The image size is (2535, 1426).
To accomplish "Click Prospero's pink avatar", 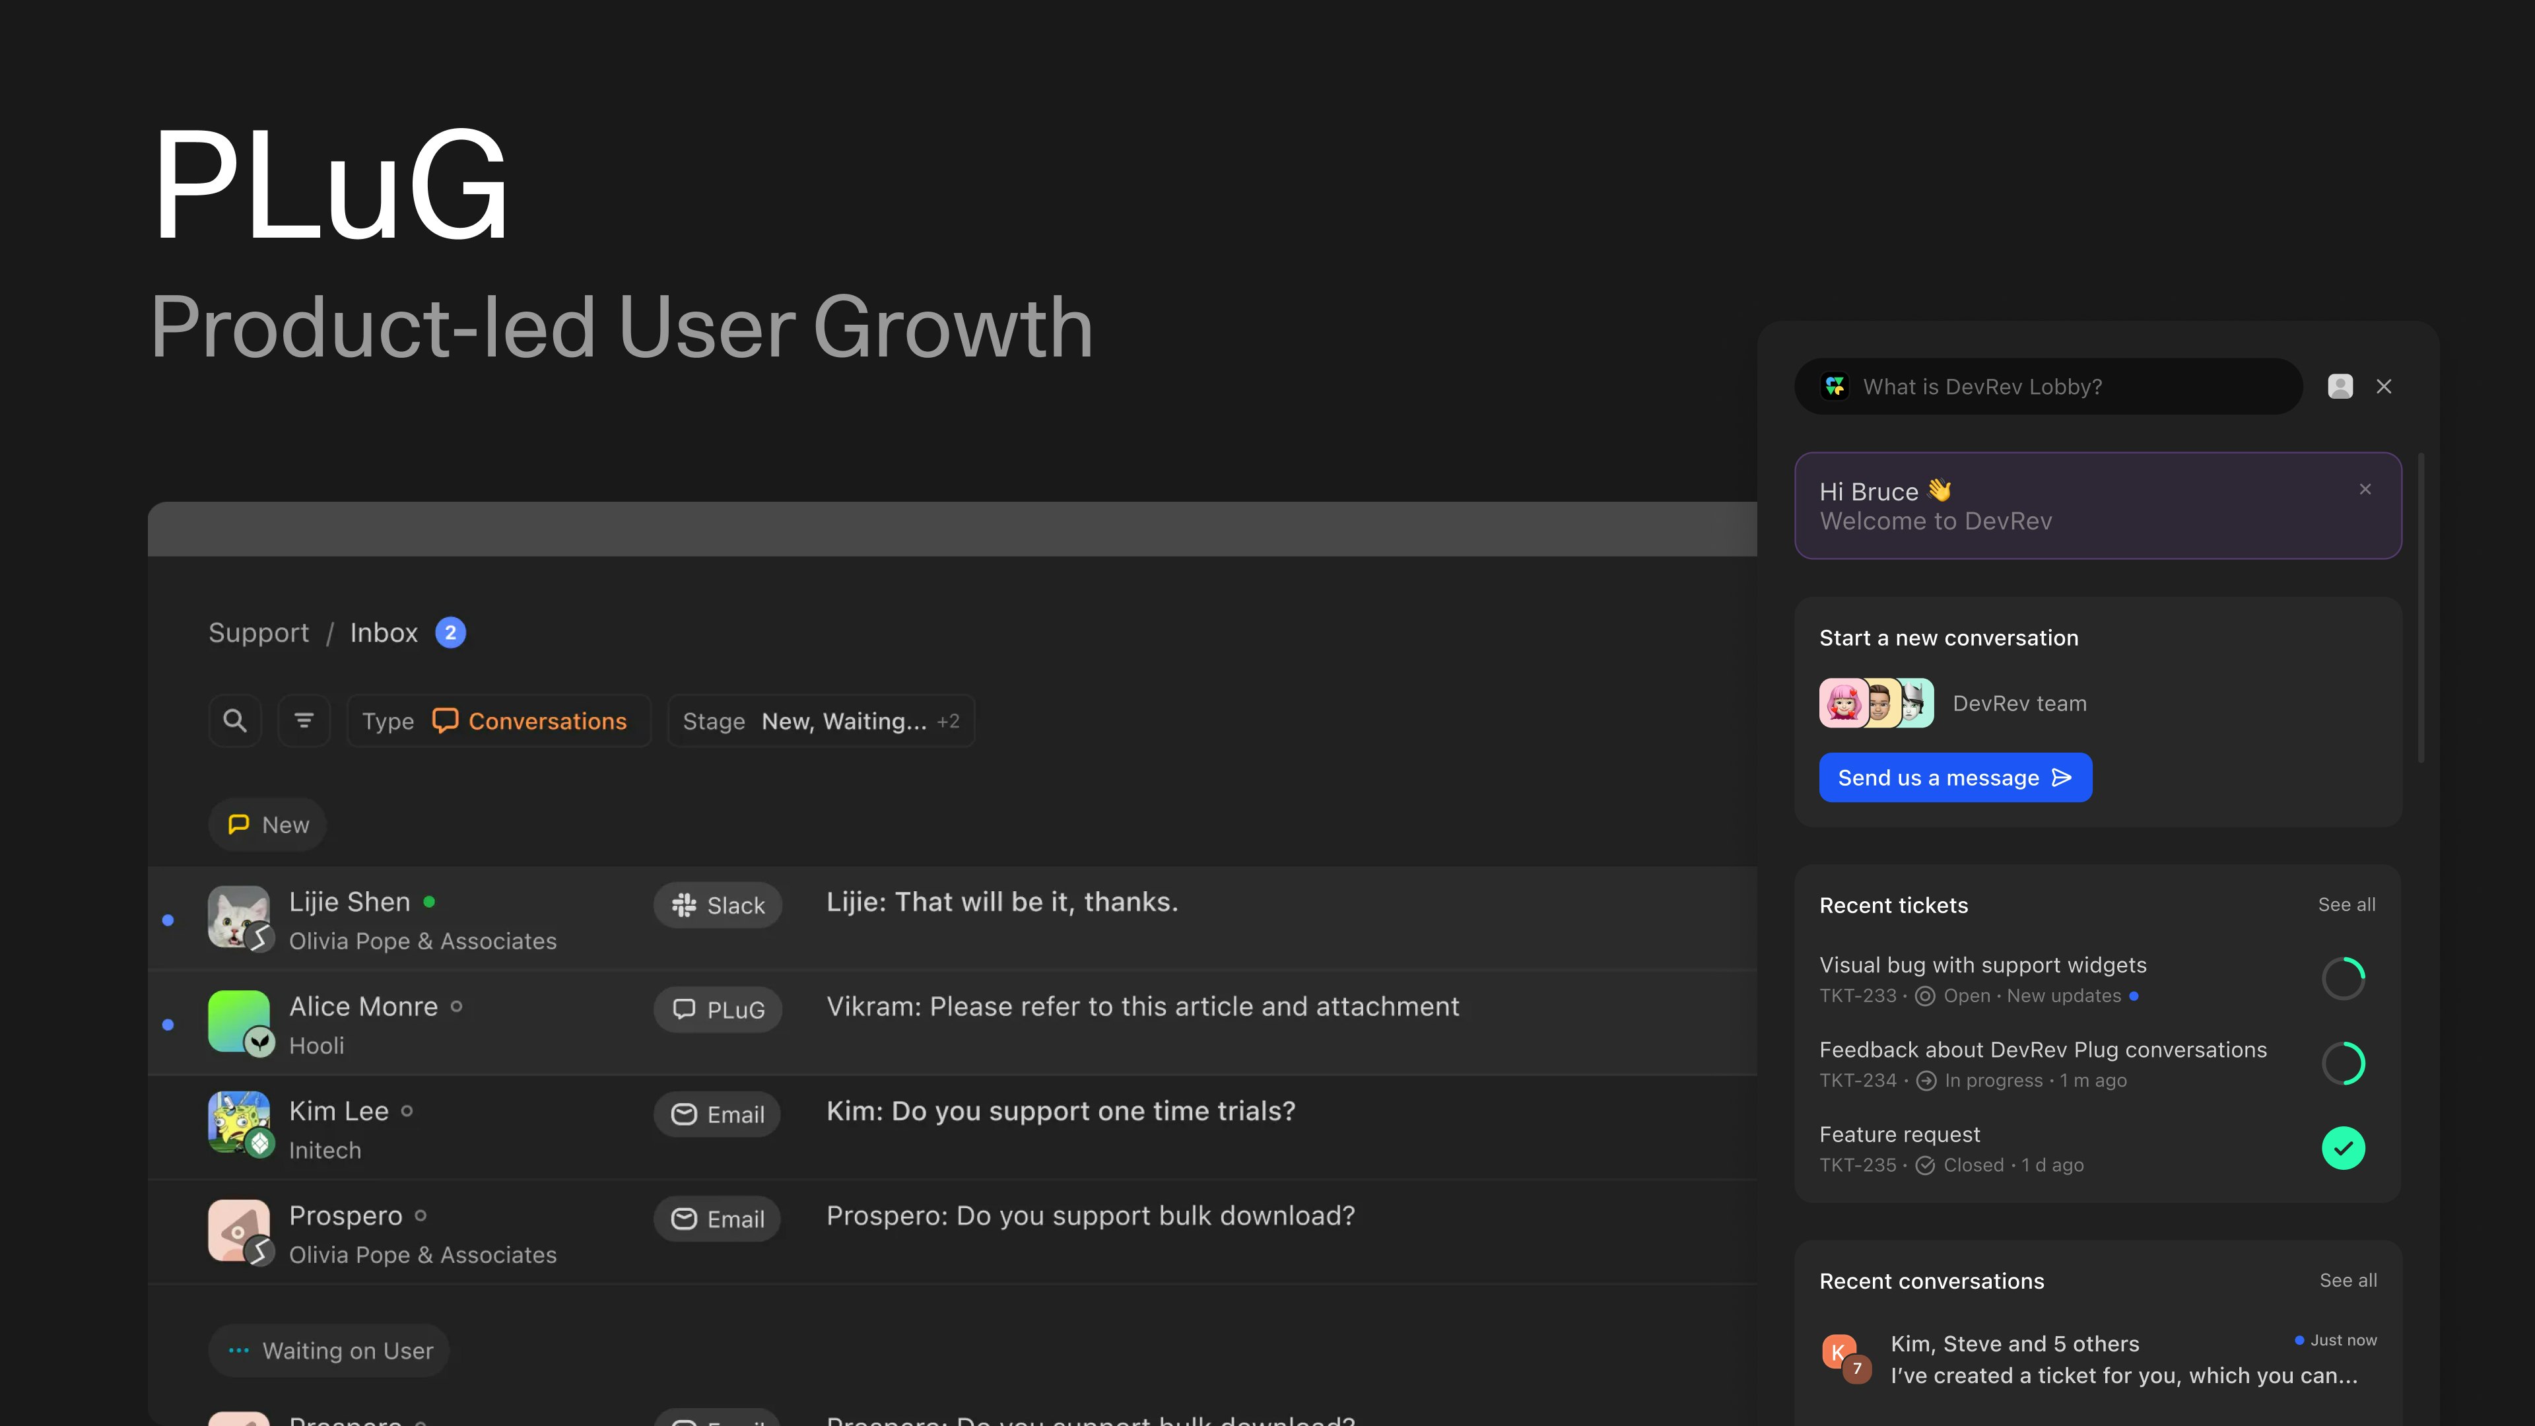I will click(238, 1229).
